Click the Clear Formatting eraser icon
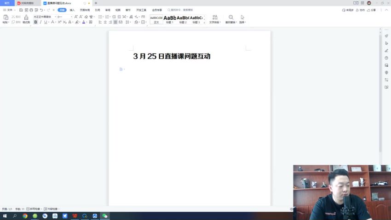The height and width of the screenshot is (220, 391). tap(86, 17)
